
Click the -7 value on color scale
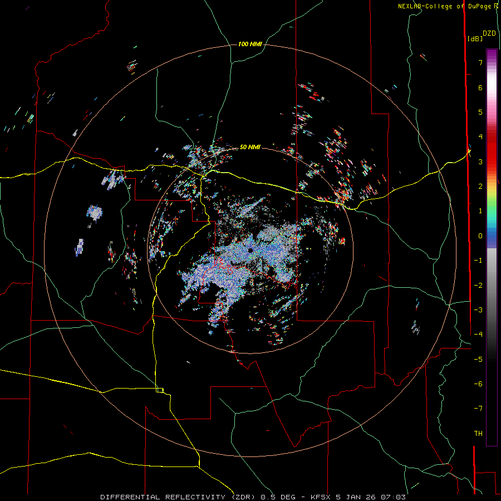click(478, 409)
